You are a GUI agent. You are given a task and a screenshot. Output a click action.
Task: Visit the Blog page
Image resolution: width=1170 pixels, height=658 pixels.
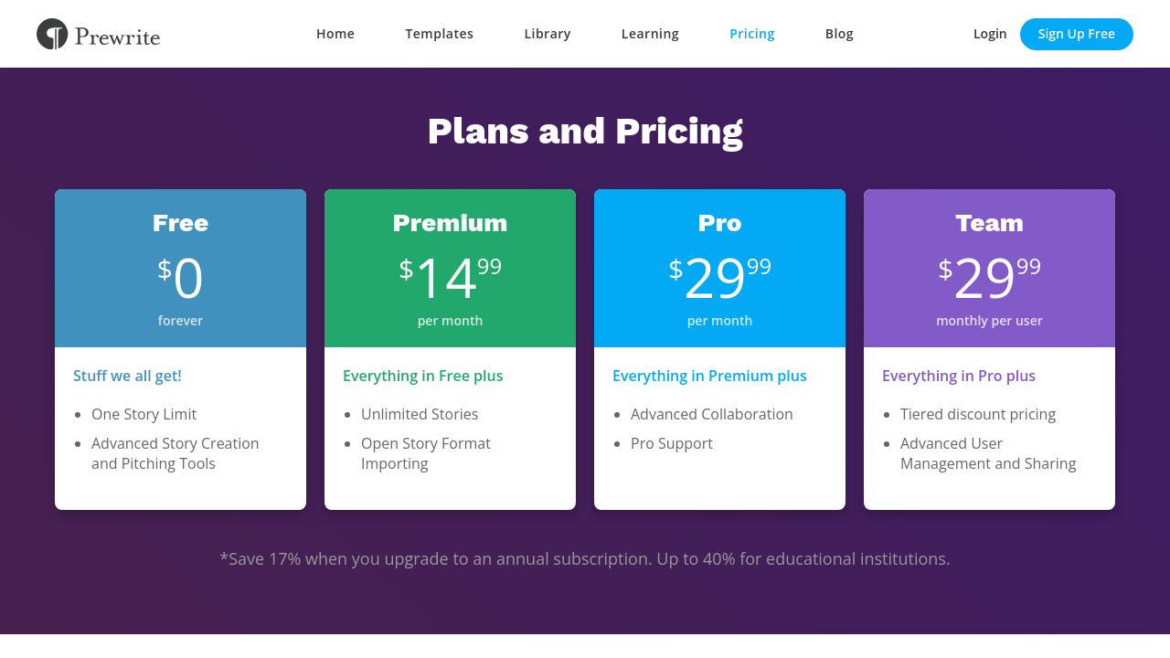coord(839,34)
